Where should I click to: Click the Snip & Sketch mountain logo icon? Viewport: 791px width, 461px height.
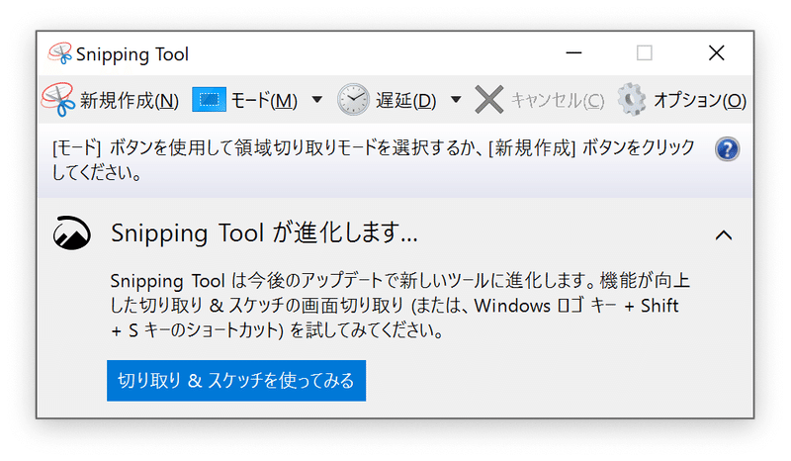pos(71,233)
